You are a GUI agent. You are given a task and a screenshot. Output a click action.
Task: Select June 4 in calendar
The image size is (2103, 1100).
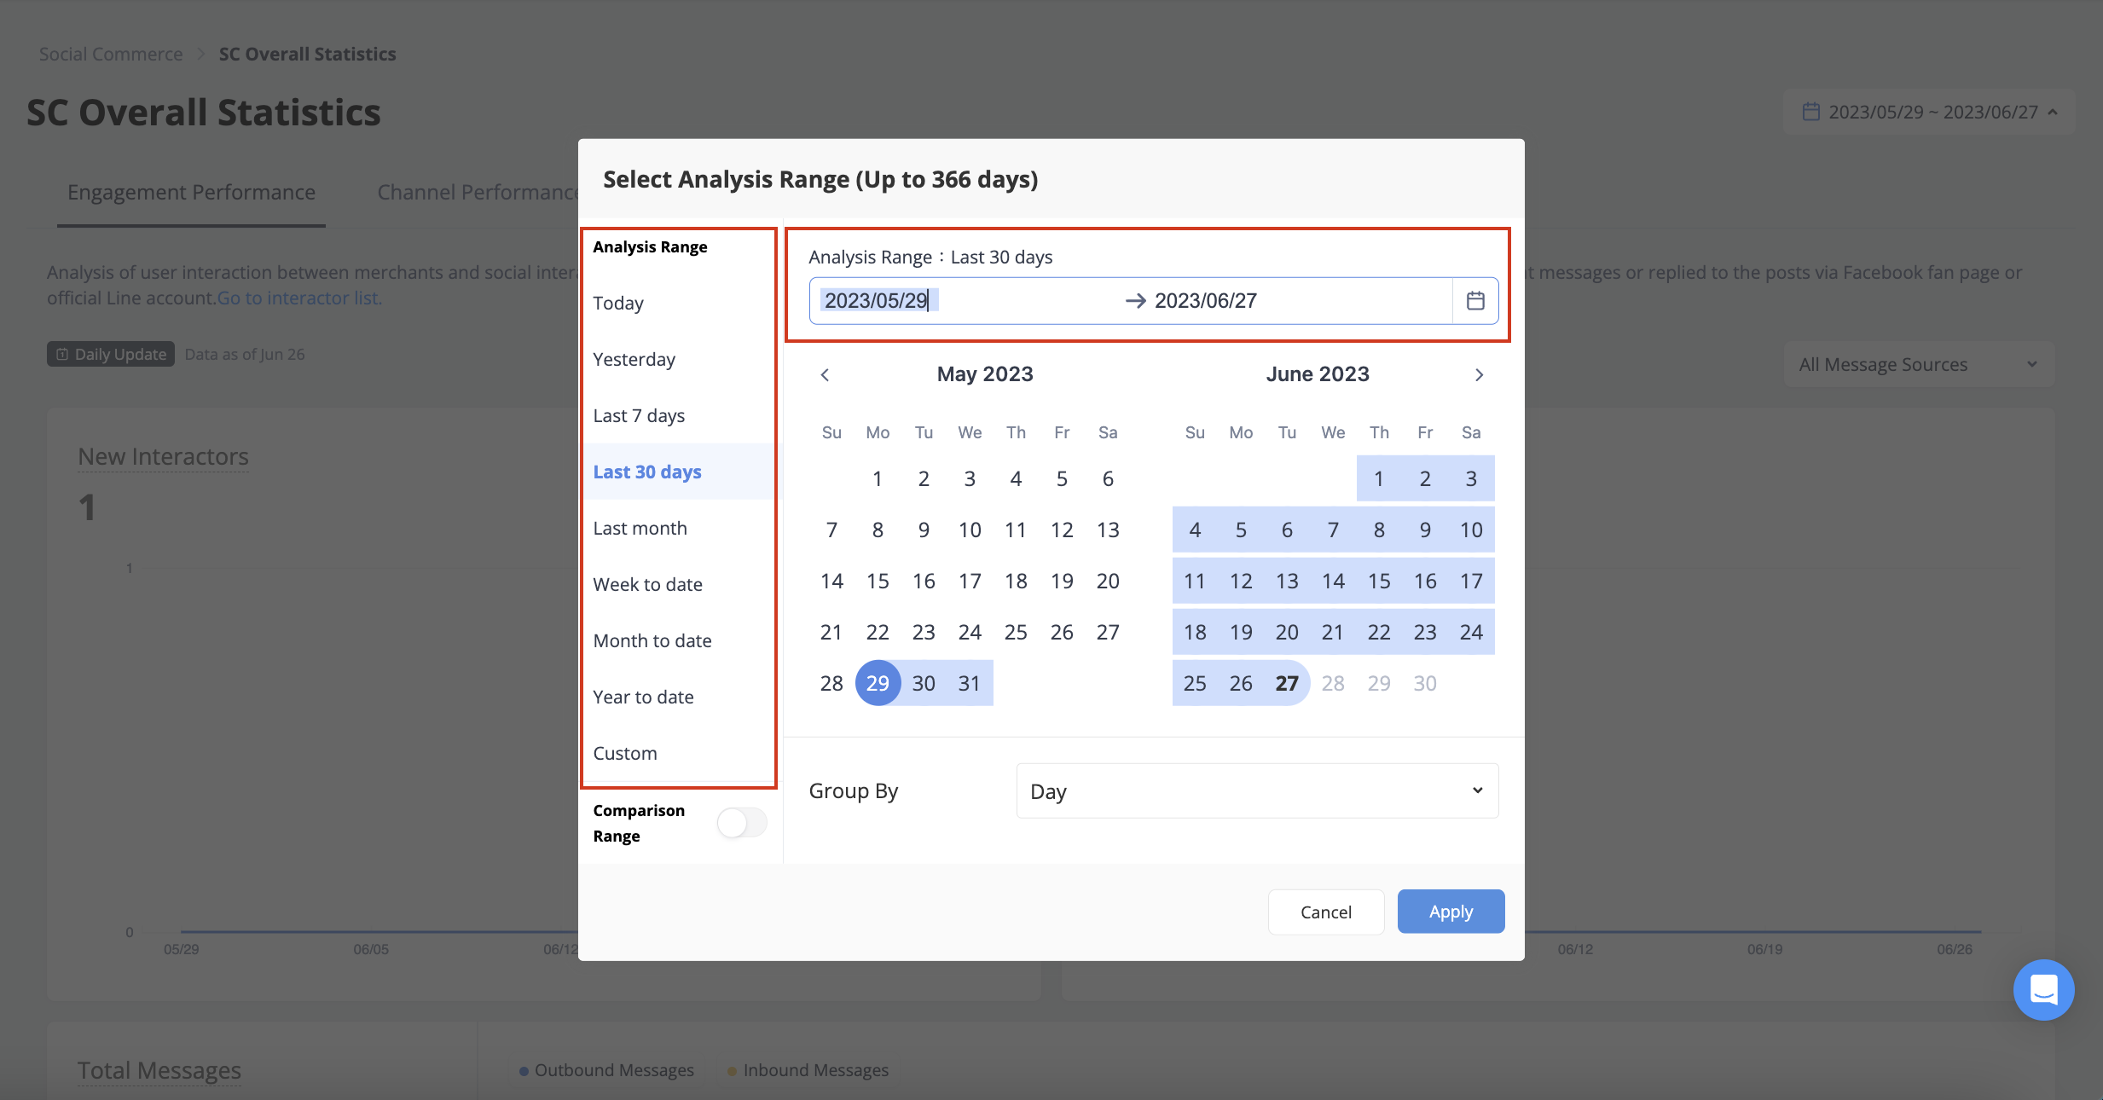[1195, 530]
